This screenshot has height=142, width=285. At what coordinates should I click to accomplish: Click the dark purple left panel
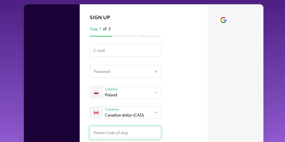click(x=52, y=73)
